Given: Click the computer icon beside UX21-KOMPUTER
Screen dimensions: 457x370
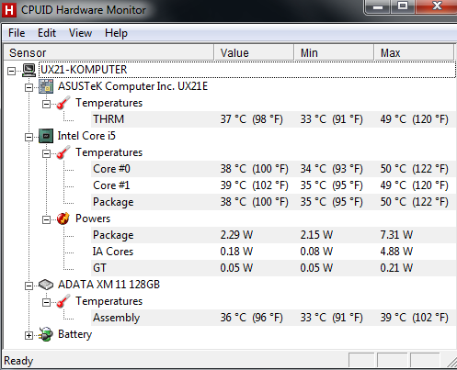Looking at the screenshot, I should [x=29, y=70].
